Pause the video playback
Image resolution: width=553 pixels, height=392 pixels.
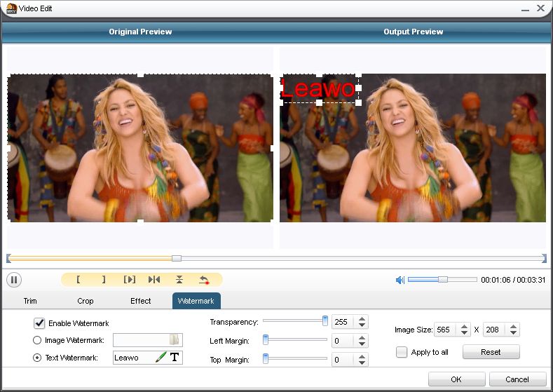(x=14, y=281)
